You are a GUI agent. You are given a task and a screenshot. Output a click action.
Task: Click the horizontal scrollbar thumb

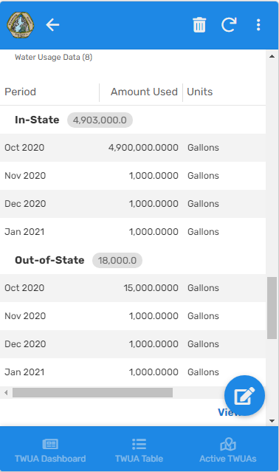coord(92,392)
